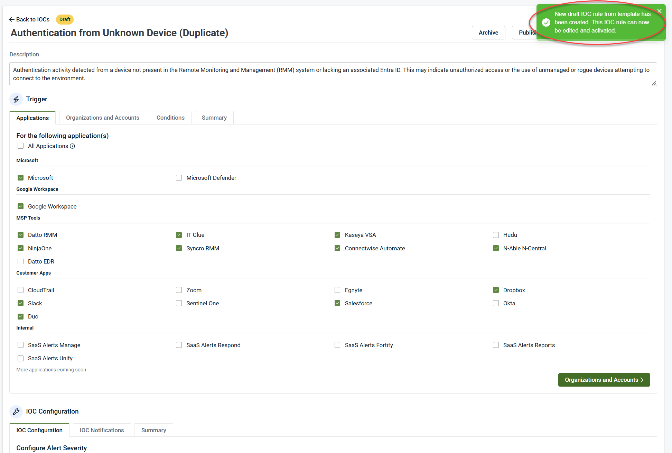Switch to Organizations and Accounts tab

tap(102, 118)
